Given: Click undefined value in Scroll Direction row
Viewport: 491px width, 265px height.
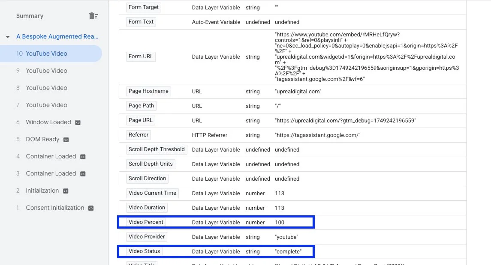Looking at the screenshot, I should [287, 179].
